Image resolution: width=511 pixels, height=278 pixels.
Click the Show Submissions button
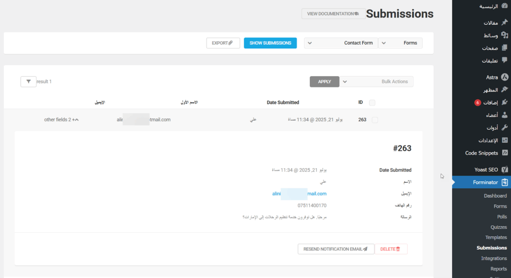pos(270,43)
